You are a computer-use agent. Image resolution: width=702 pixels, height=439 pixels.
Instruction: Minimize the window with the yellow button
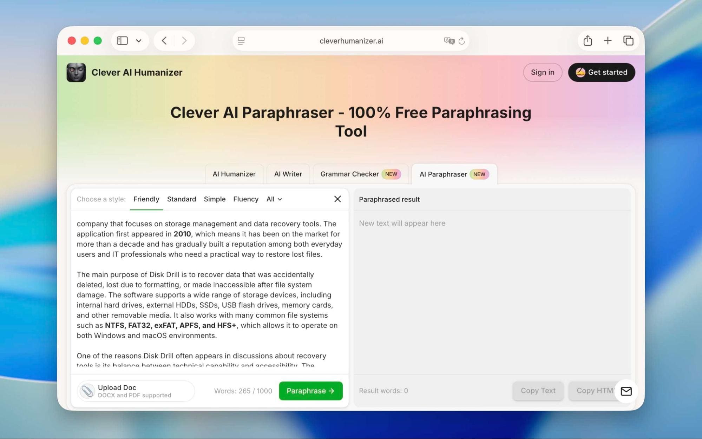(x=85, y=41)
